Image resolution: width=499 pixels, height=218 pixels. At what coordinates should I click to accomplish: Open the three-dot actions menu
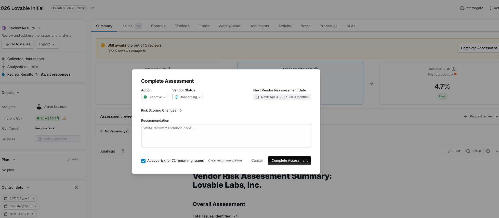(490, 8)
